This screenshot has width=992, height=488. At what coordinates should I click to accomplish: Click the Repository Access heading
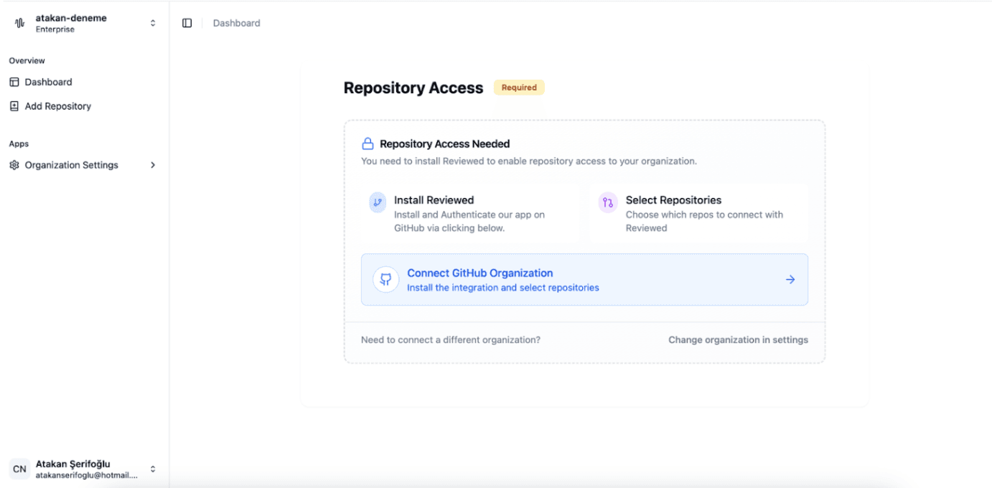coord(413,88)
